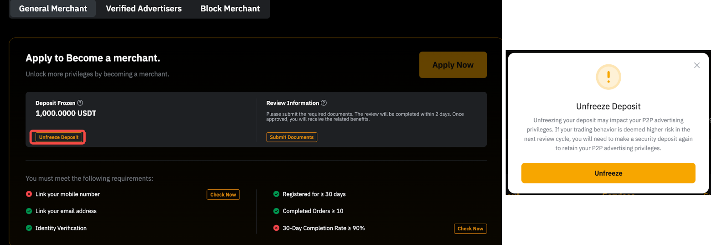Confirm with the orange Unfreeze dialog button

(x=608, y=173)
